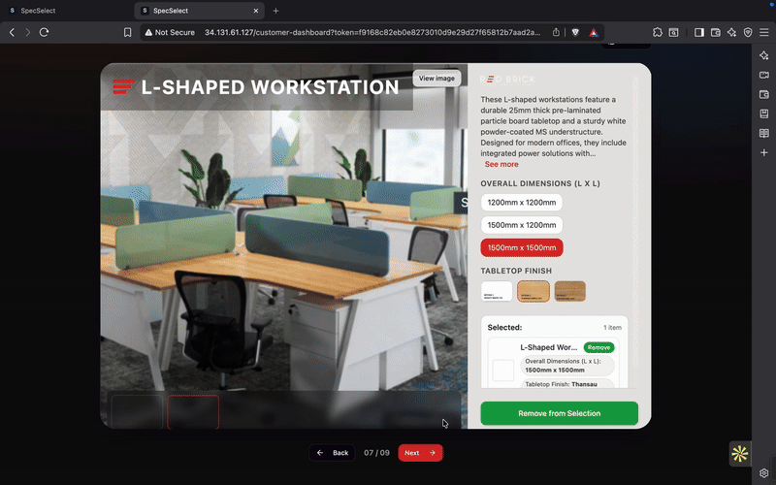Switch to the first SpecSelect tab

58,10
